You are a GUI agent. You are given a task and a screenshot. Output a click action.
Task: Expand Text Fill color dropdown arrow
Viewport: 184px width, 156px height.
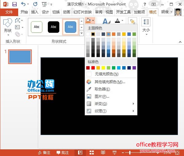pos(122,20)
